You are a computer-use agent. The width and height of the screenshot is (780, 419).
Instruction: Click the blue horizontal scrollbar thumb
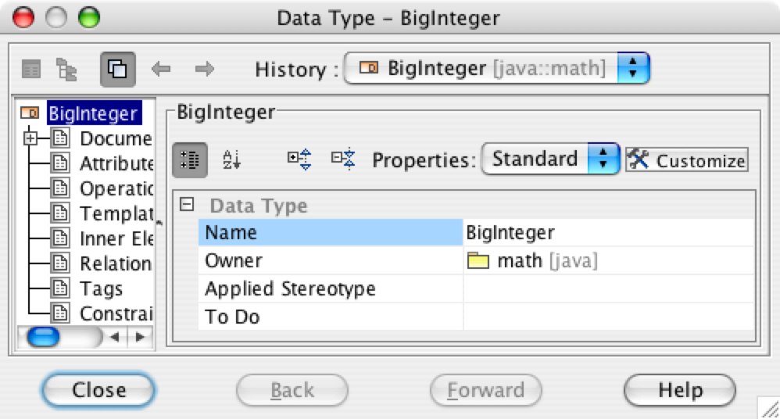(x=43, y=338)
